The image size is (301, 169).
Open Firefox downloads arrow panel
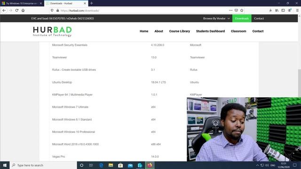click(x=270, y=10)
